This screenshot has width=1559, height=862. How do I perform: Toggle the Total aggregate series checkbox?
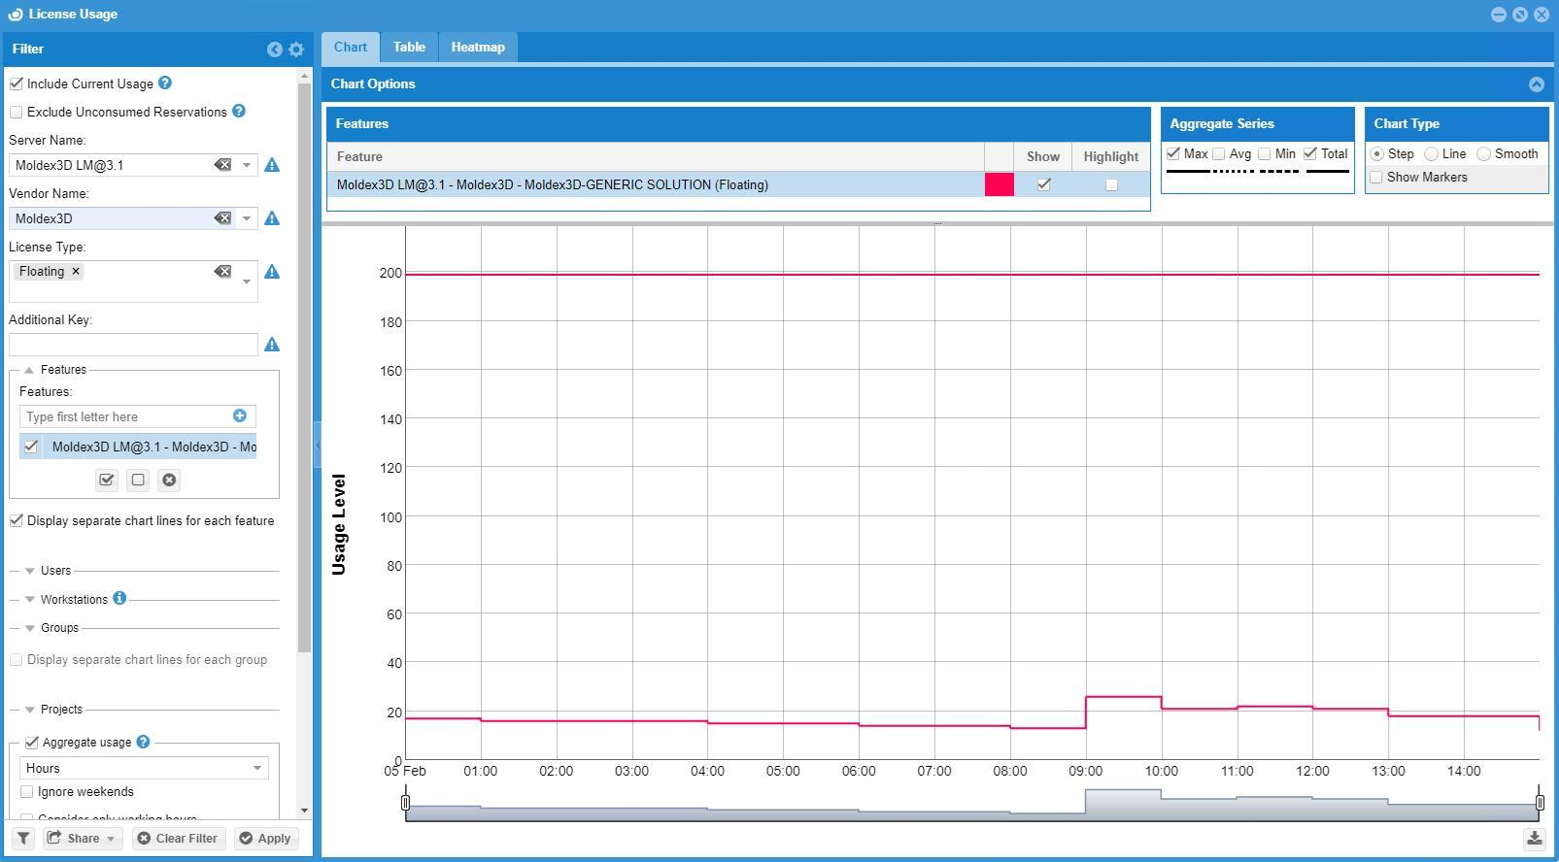tap(1310, 153)
